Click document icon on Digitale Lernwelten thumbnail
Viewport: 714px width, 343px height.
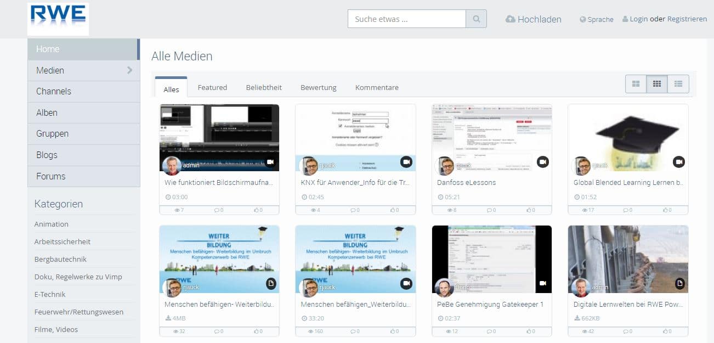[x=679, y=283]
